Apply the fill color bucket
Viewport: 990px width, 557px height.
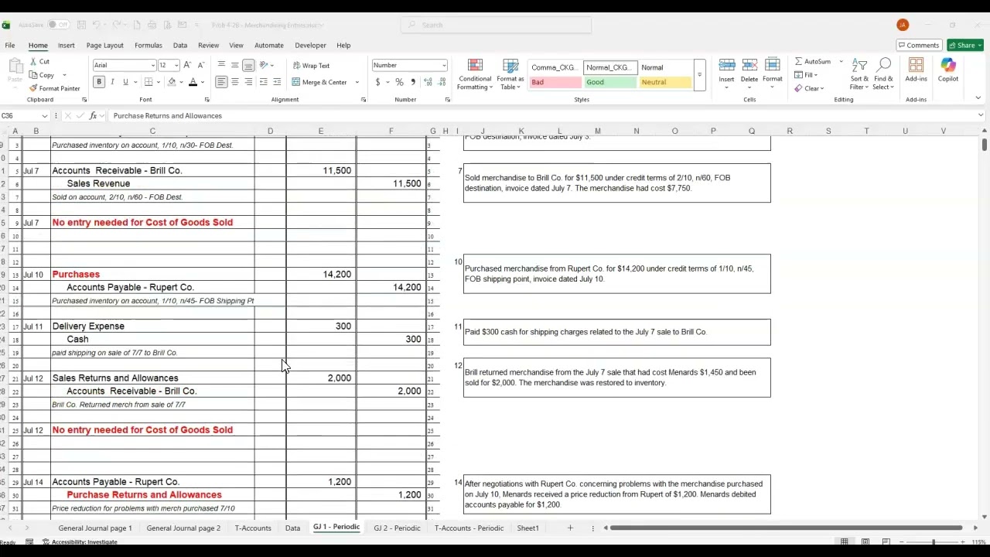pyautogui.click(x=172, y=82)
